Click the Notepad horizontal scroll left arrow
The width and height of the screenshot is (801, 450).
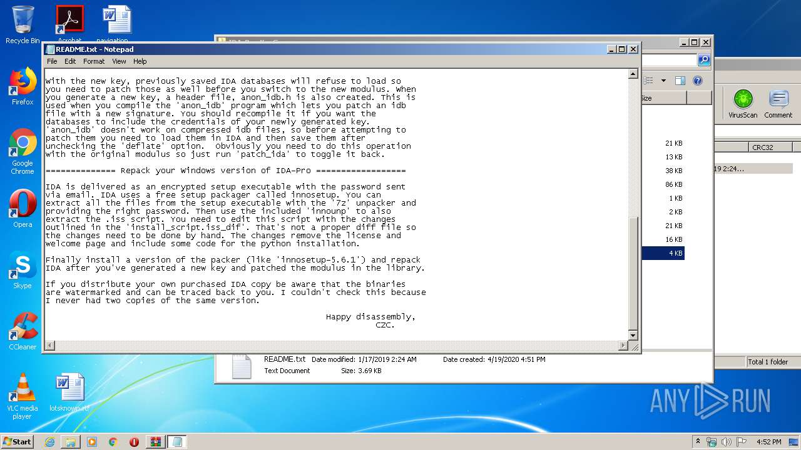click(x=50, y=346)
